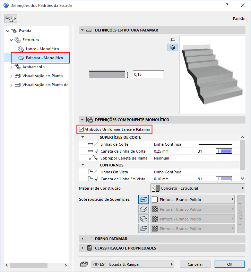Select the Acabamento tree label

[x=34, y=67]
